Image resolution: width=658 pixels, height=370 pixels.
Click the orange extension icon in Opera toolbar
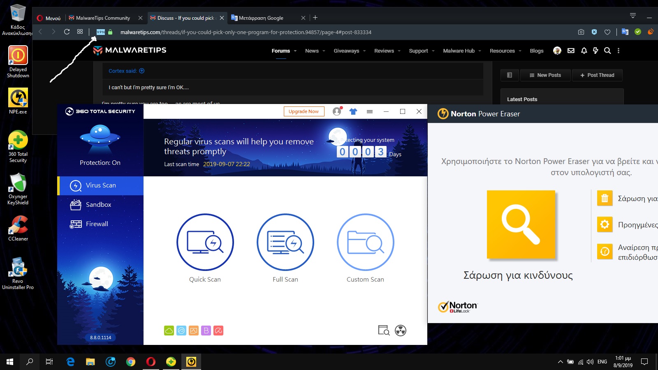coord(651,32)
